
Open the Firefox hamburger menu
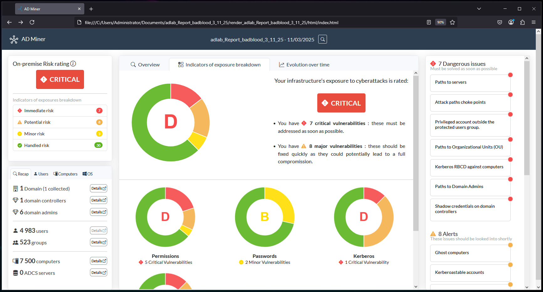(x=534, y=22)
